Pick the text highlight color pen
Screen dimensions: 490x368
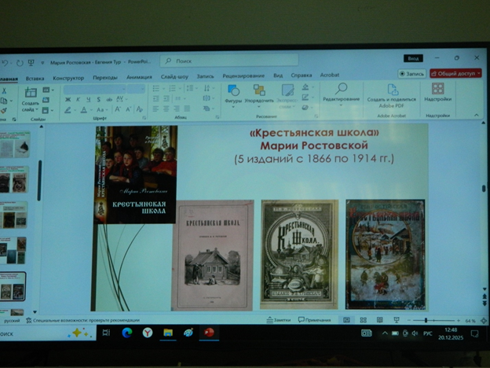68,110
